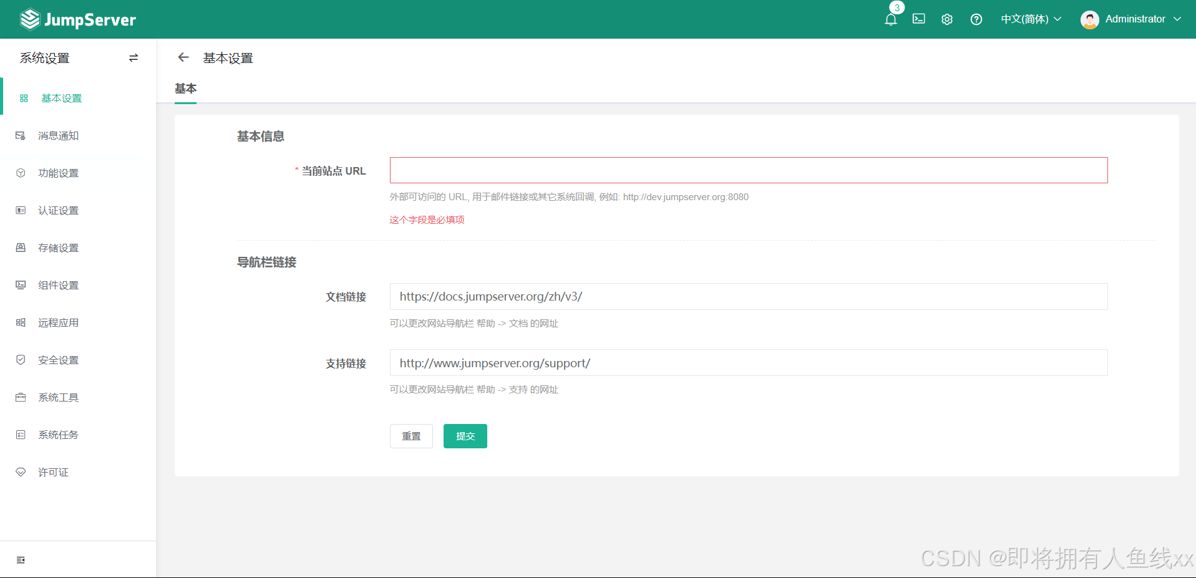This screenshot has height=578, width=1196.
Task: Focus the 当前站点 URL input field
Action: pos(749,170)
